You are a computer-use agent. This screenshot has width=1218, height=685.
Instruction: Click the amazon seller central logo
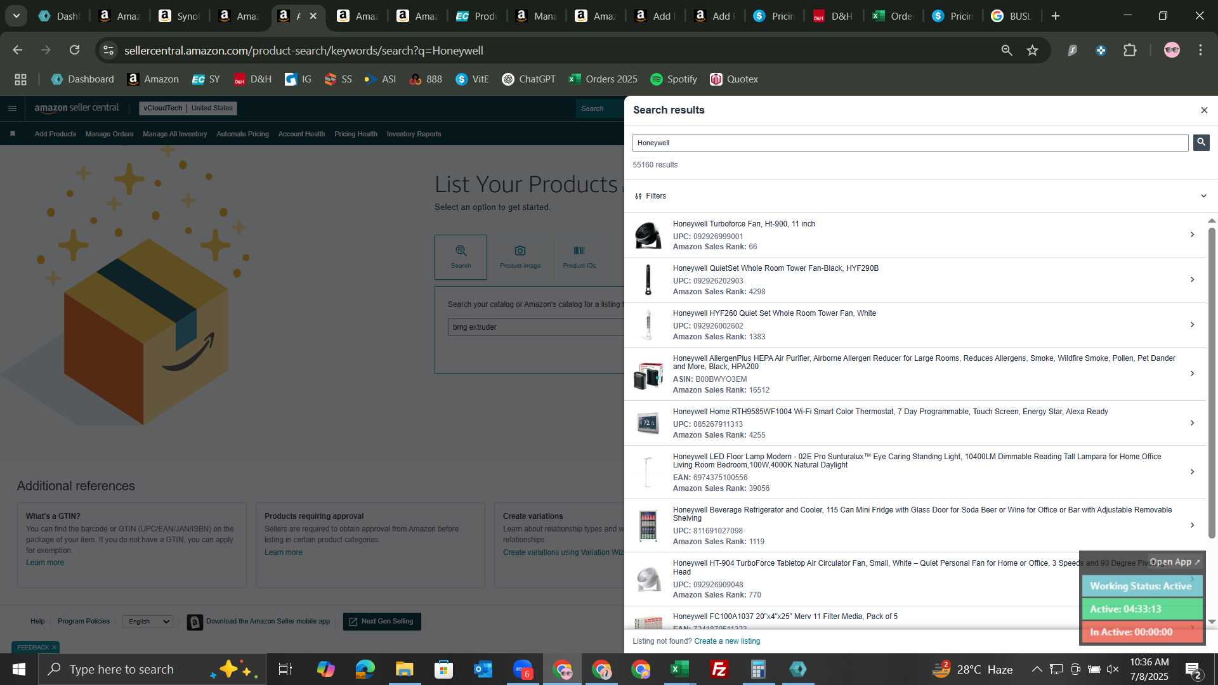click(77, 108)
